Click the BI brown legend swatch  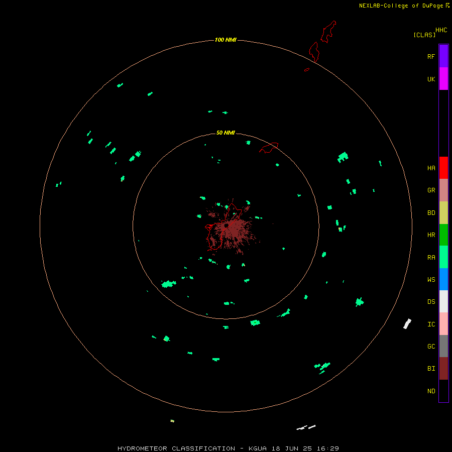(x=443, y=369)
